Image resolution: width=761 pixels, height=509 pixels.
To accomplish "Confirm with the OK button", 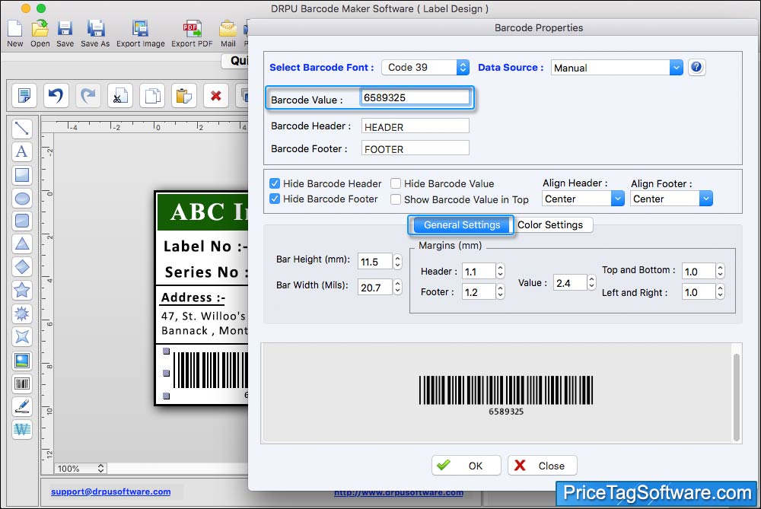I will pyautogui.click(x=466, y=466).
